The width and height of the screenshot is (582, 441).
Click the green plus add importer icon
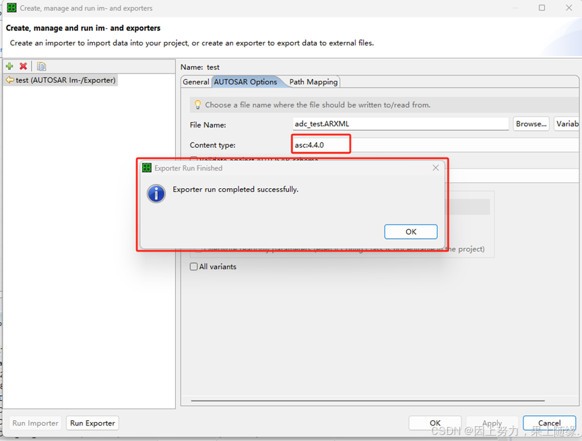point(9,66)
